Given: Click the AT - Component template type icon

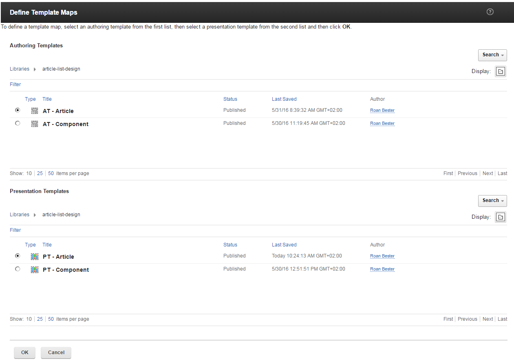Looking at the screenshot, I should 35,124.
